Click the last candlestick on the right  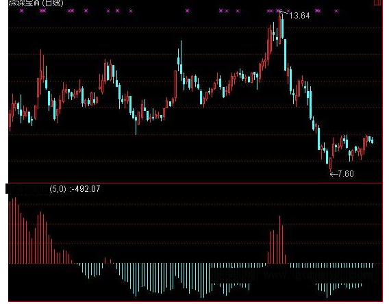point(372,140)
